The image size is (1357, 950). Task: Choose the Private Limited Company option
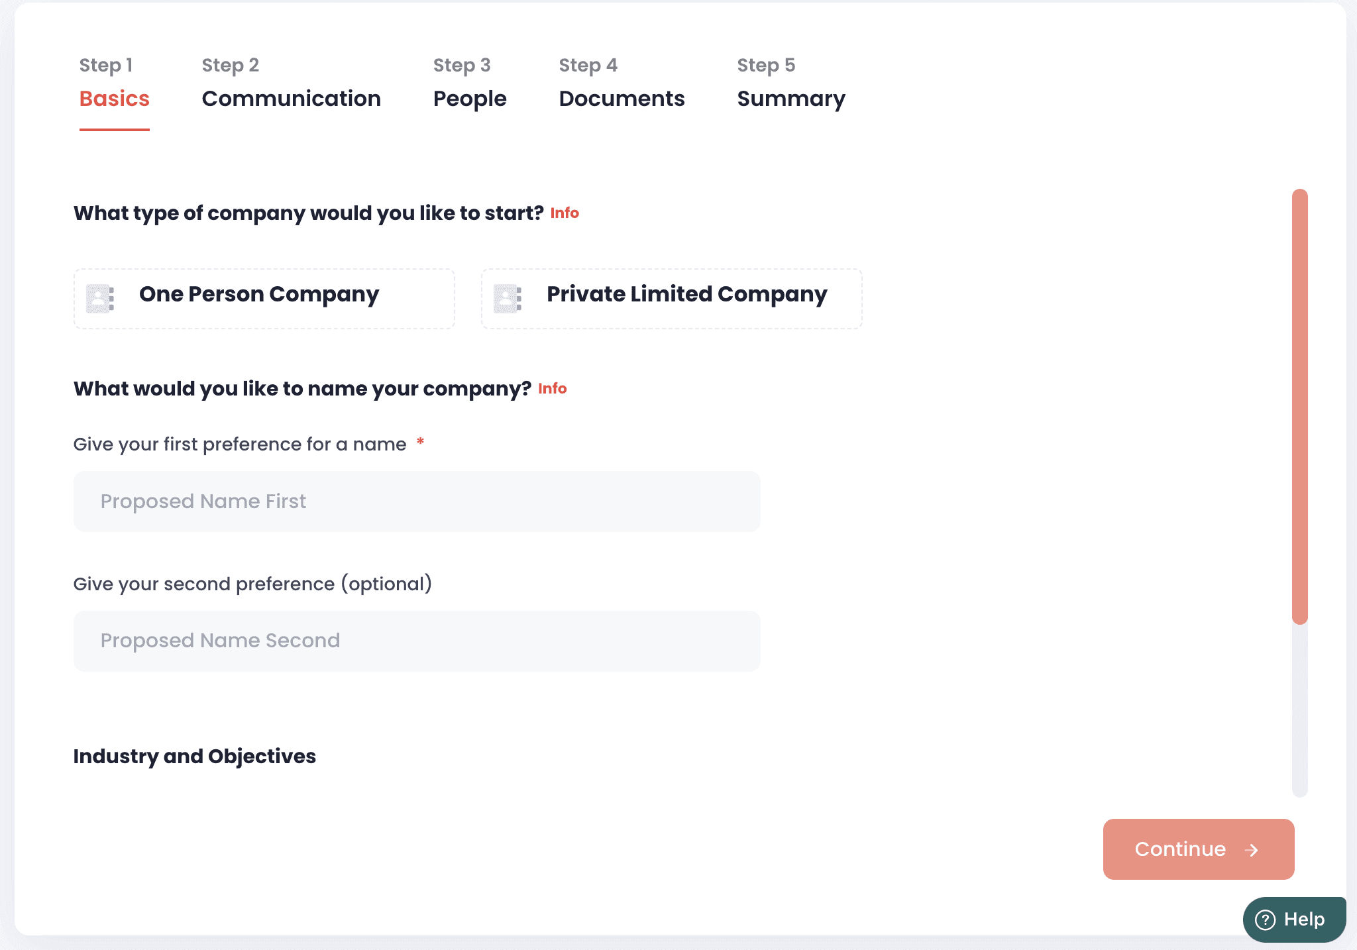(x=671, y=298)
